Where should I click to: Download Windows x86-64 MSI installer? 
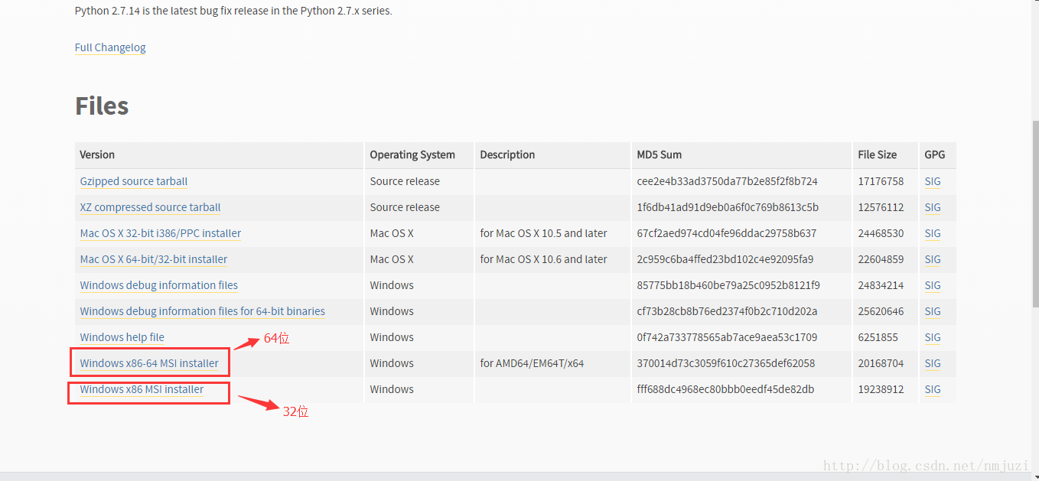coord(149,363)
